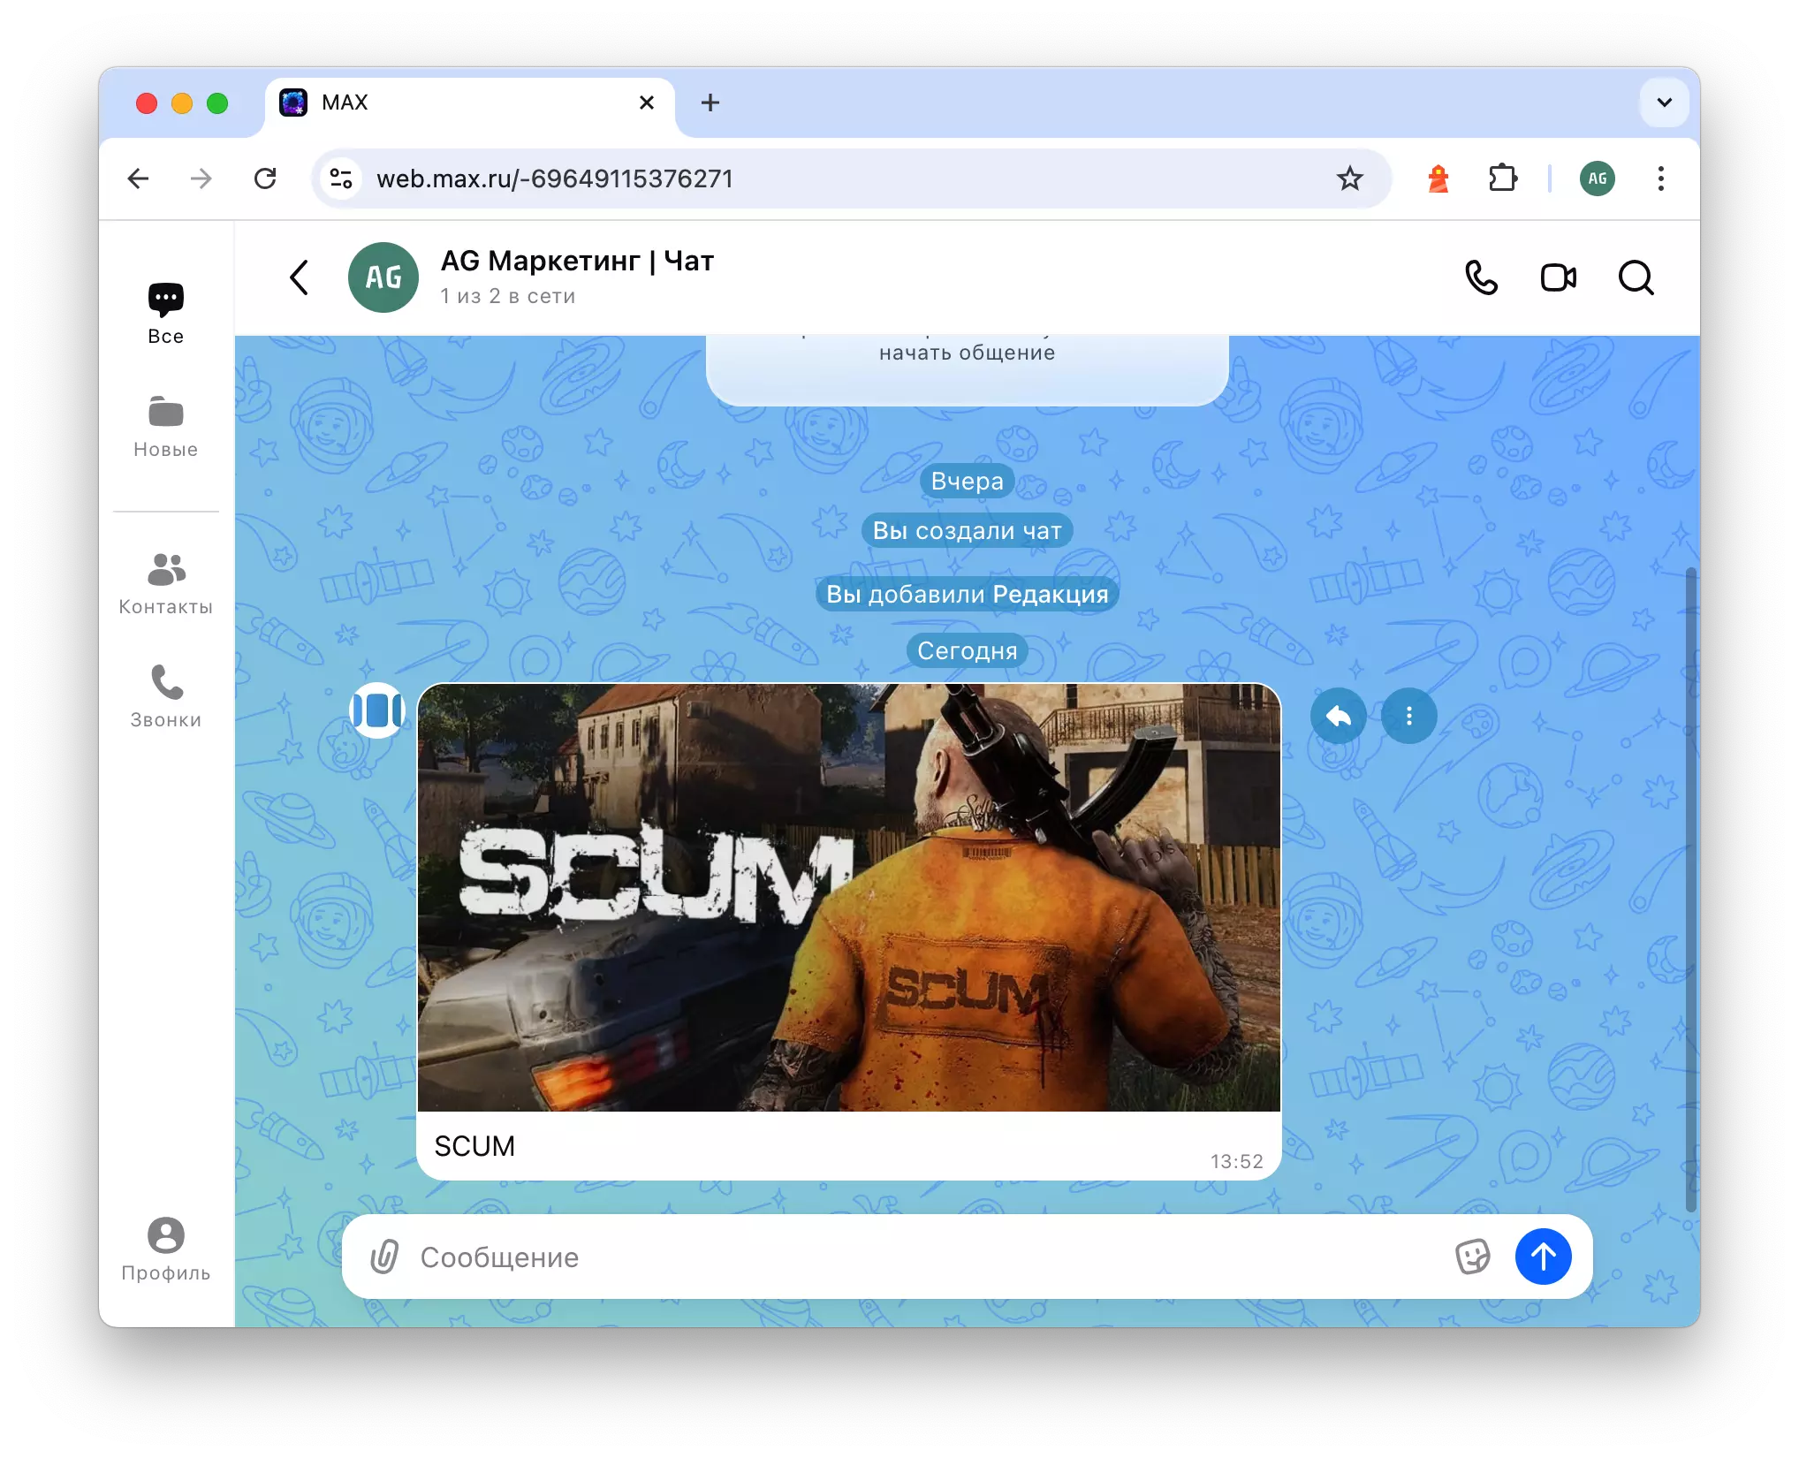The width and height of the screenshot is (1799, 1458).
Task: Click the Сегодня date label
Action: point(967,650)
